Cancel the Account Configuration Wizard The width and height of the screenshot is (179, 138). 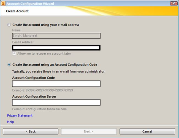click(x=147, y=131)
